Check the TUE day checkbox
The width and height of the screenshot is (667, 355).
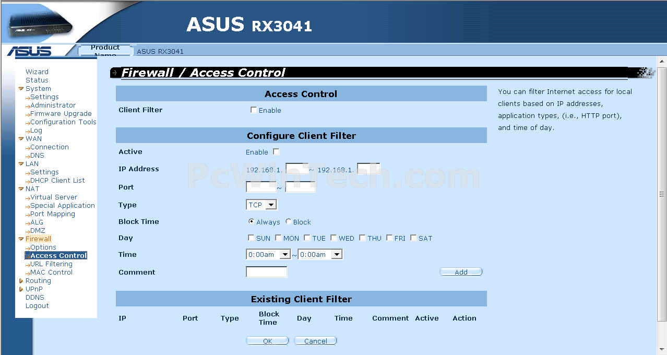pyautogui.click(x=307, y=238)
